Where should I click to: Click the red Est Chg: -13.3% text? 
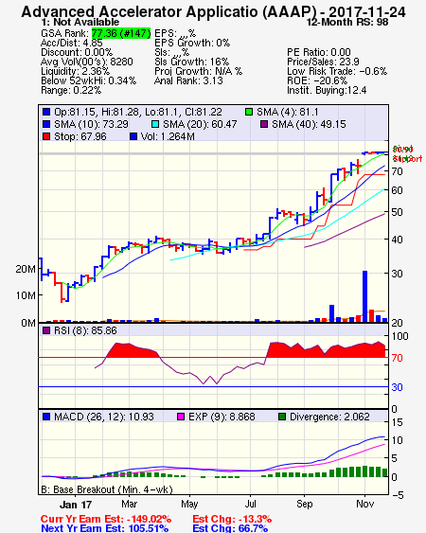(232, 520)
